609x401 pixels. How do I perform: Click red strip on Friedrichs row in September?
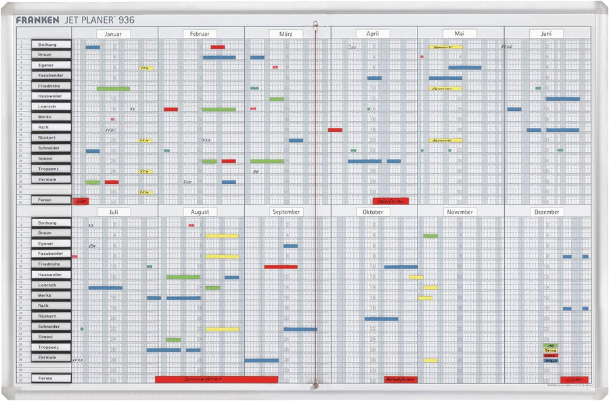pos(281,267)
